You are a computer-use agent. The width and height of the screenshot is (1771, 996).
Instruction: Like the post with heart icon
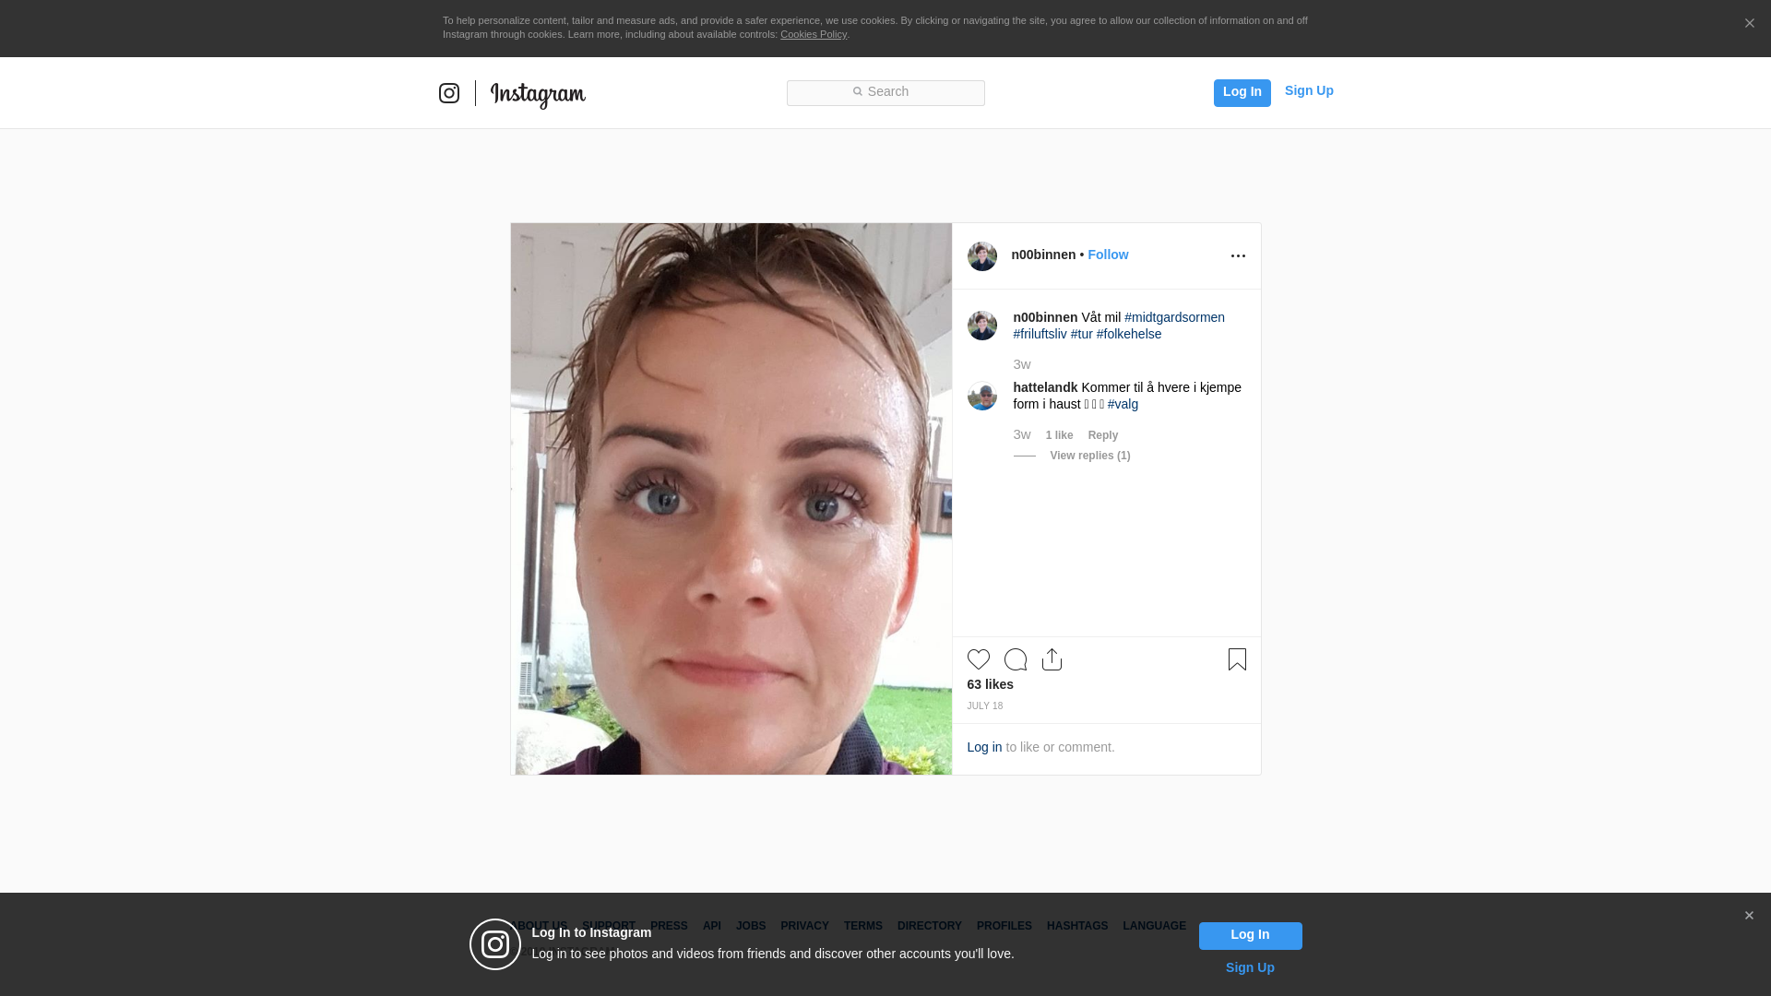pyautogui.click(x=978, y=659)
